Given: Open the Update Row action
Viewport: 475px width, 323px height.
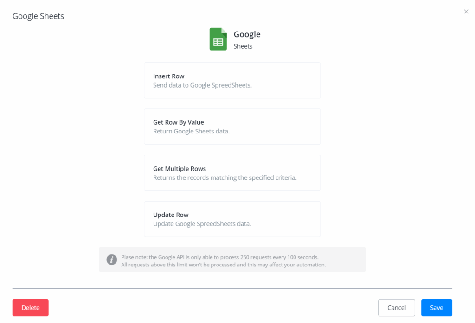Looking at the screenshot, I should tap(232, 219).
